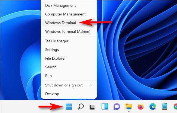
Task: Select Settings in the power user menu
Action: point(52,50)
